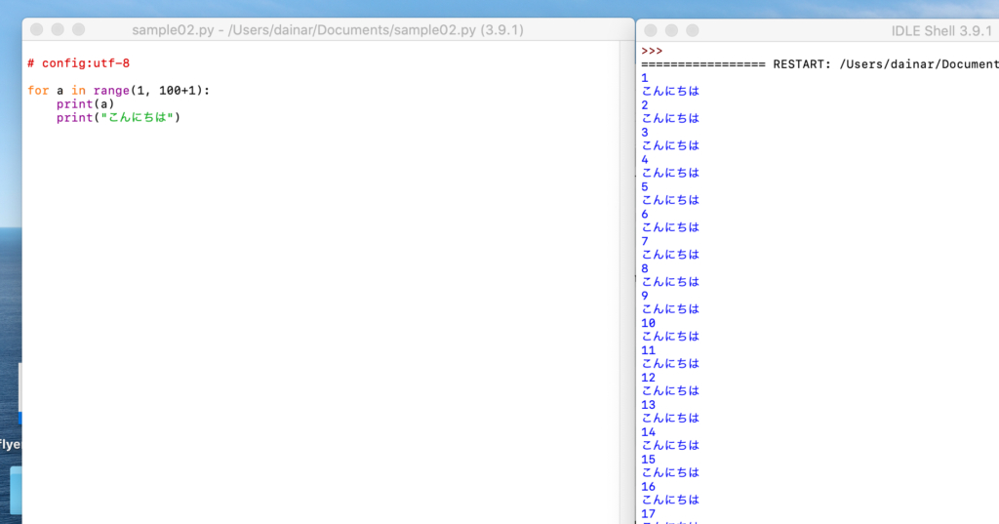Viewport: 999px width, 524px height.
Task: Click the sample02.py editor title bar text
Action: click(328, 30)
